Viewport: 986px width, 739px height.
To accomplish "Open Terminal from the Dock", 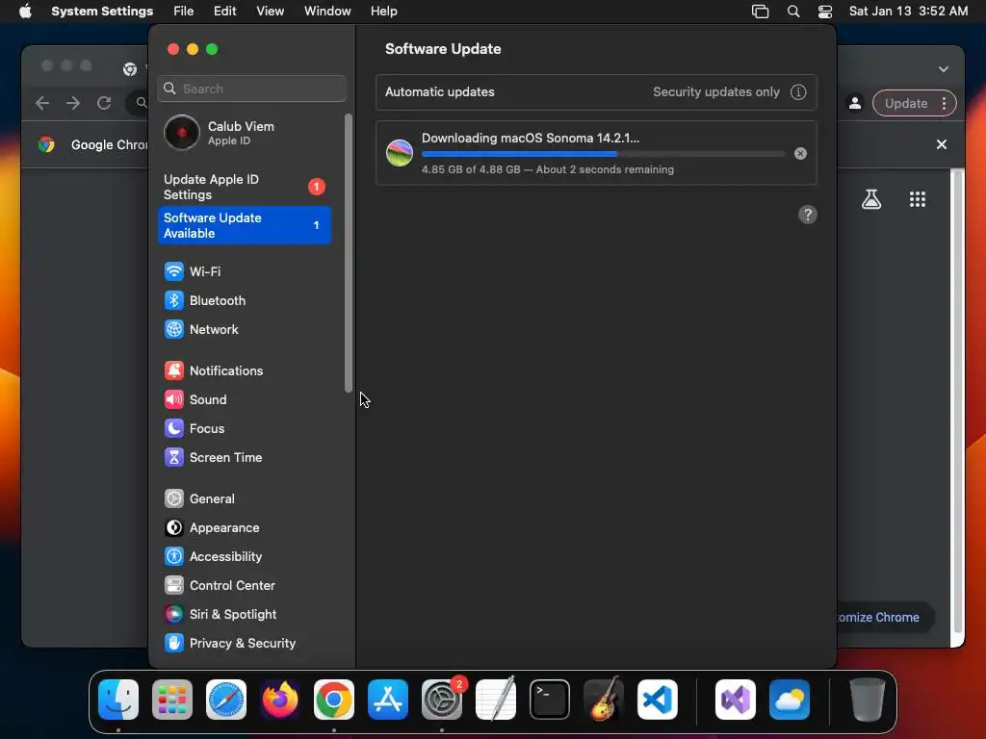I will 550,700.
